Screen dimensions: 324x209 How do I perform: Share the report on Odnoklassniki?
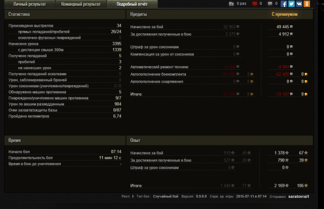(307, 4)
